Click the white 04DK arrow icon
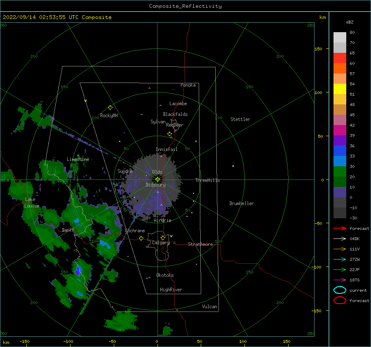The width and height of the screenshot is (371, 347). pyautogui.click(x=340, y=239)
